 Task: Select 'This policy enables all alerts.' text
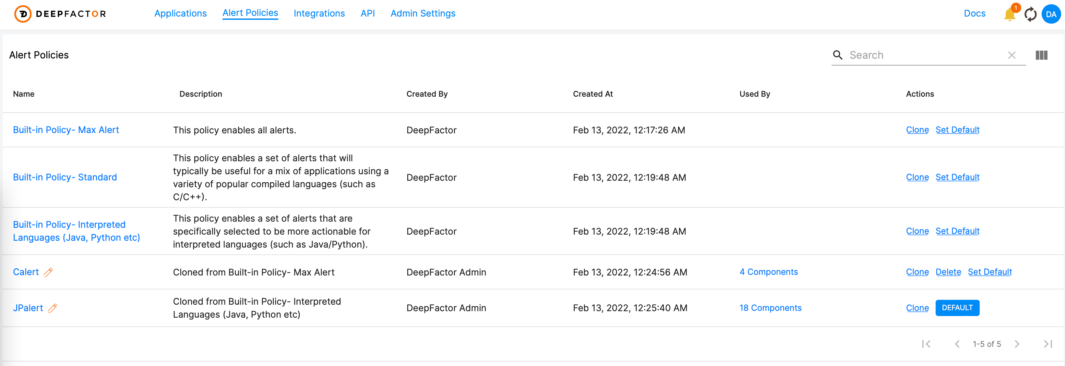pos(234,130)
